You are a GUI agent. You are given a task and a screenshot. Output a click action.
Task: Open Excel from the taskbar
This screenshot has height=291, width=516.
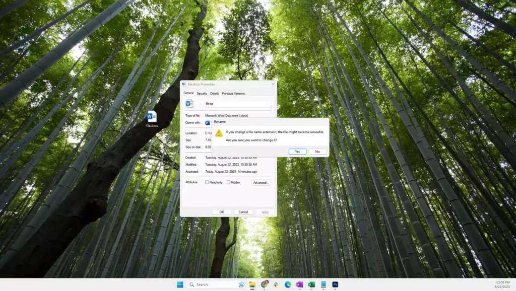[x=311, y=284]
